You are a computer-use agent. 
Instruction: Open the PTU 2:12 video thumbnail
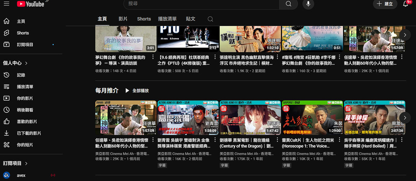point(188,39)
